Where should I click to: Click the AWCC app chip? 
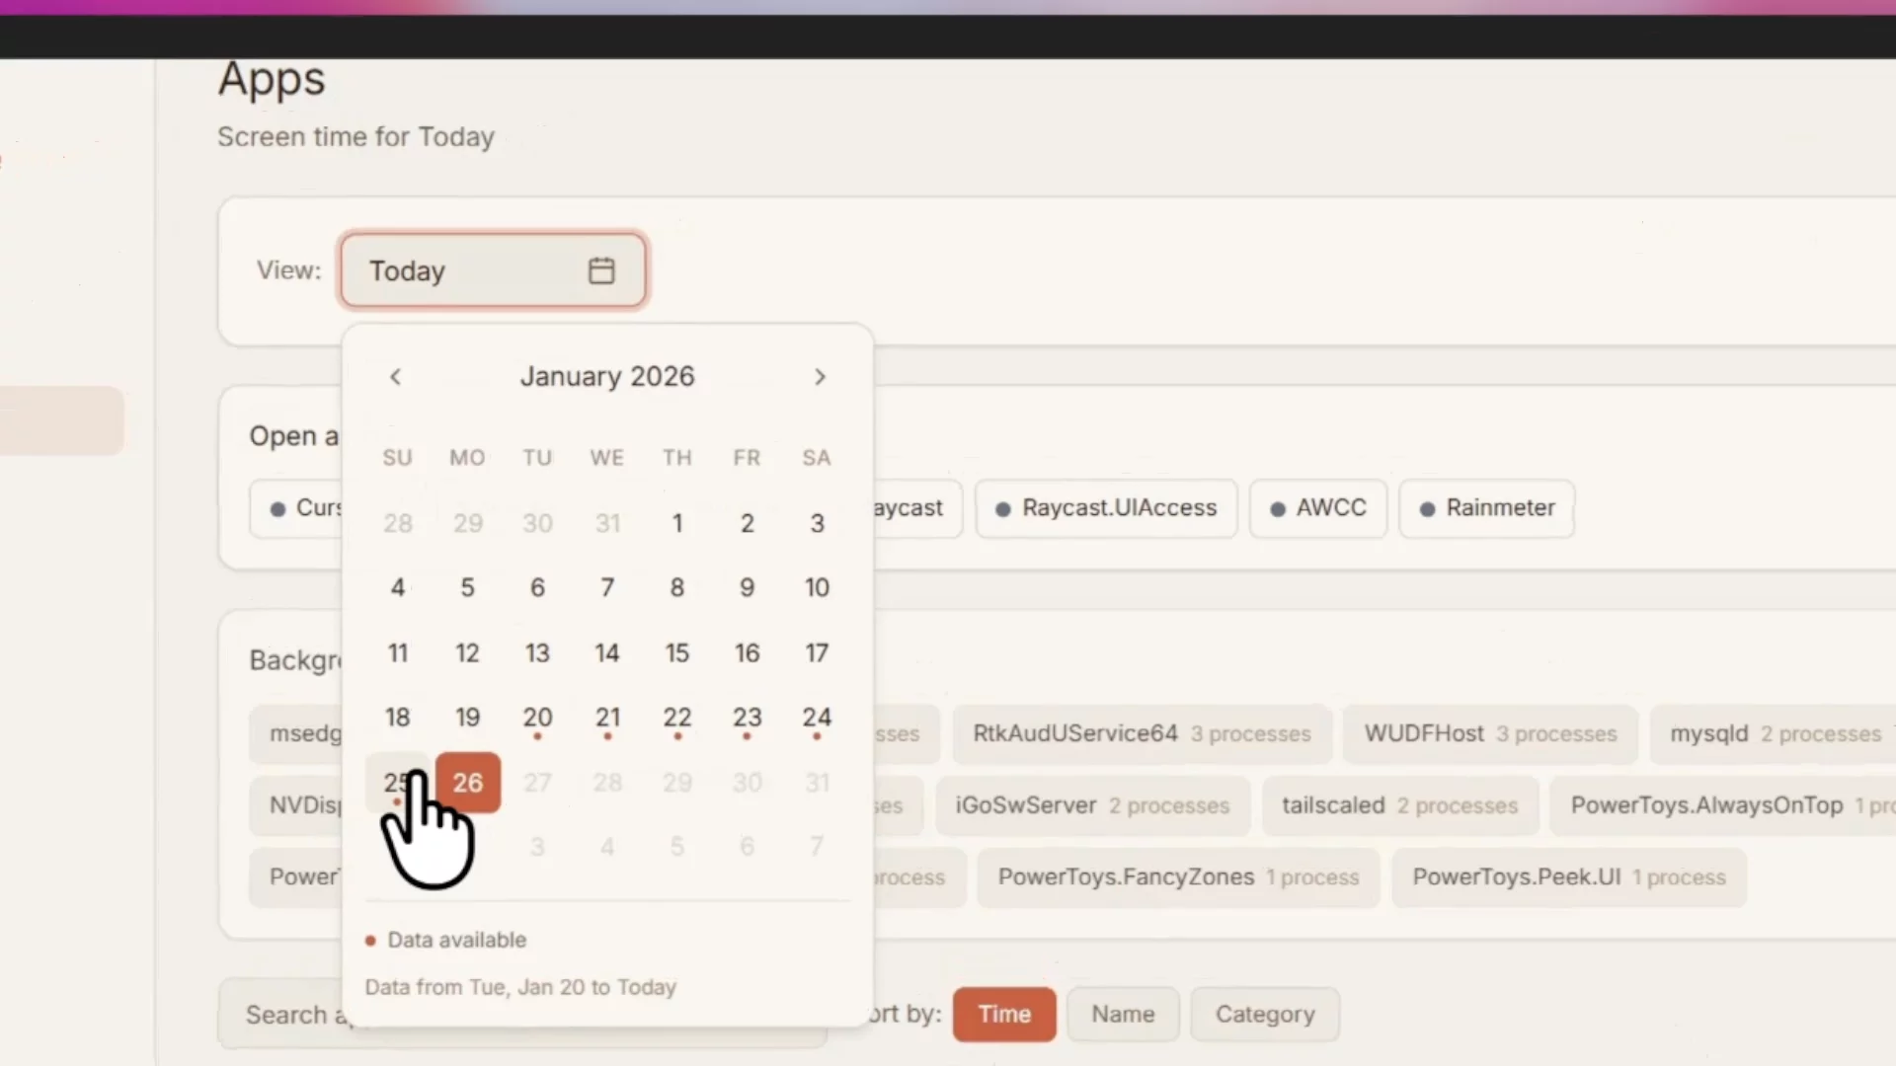(1317, 508)
